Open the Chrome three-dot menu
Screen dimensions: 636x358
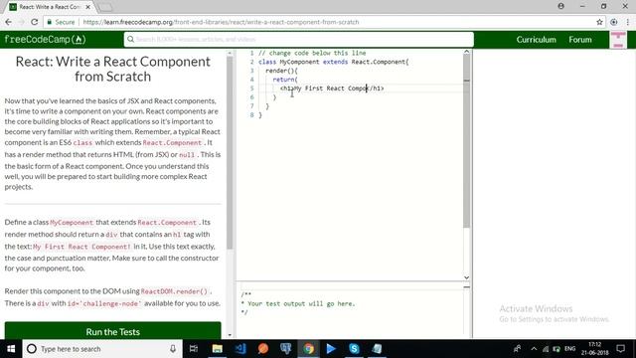(x=627, y=22)
